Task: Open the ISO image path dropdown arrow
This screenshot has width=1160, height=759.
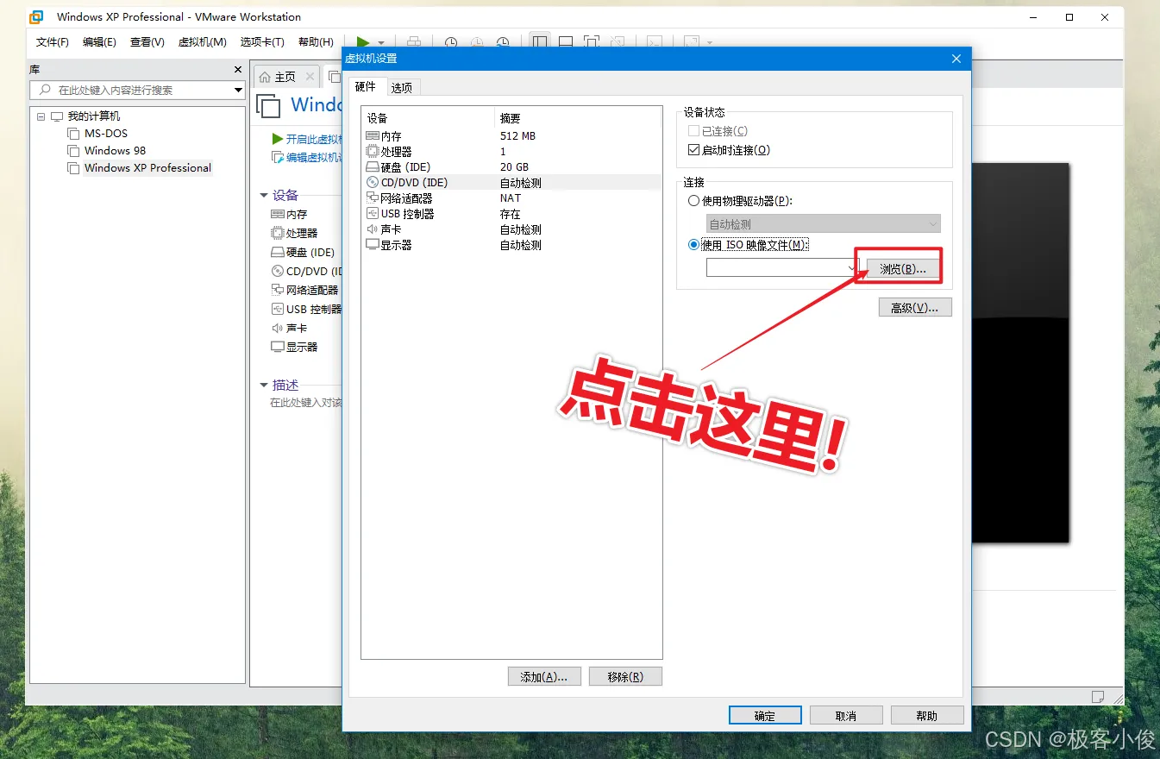Action: pos(851,268)
